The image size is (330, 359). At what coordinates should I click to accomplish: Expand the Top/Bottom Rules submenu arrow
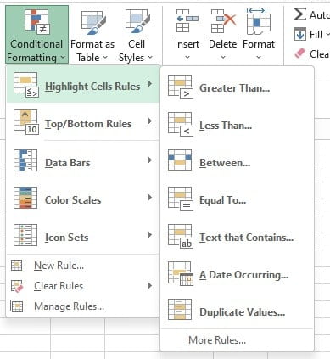(150, 121)
